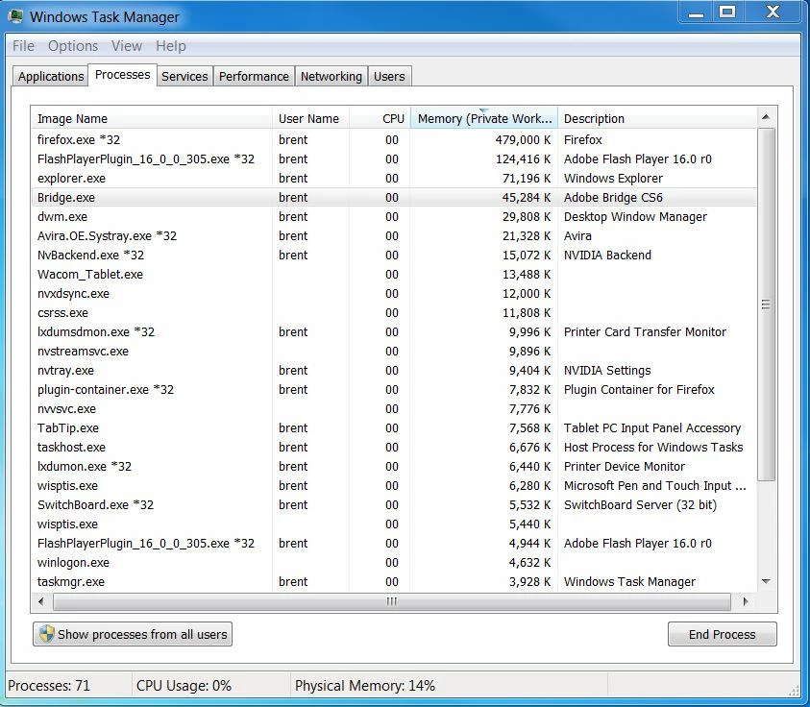This screenshot has width=810, height=707.
Task: Select the NvBackend.exe *32 process
Action: click(x=394, y=256)
